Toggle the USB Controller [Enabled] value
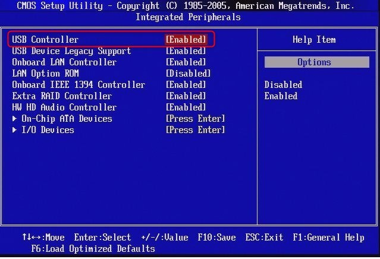 click(x=186, y=39)
